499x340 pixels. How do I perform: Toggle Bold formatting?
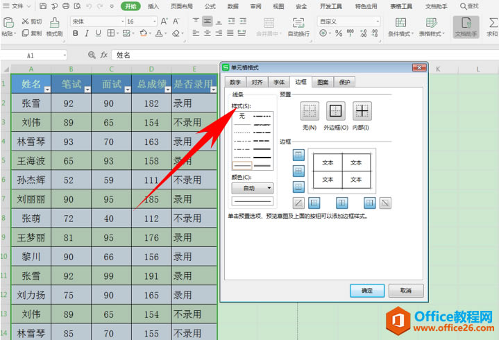76,33
